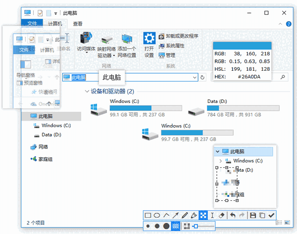This screenshot has width=297, height=234.
Task: Open the quick access toolbar dropdown arrow
Action: click(x=55, y=13)
